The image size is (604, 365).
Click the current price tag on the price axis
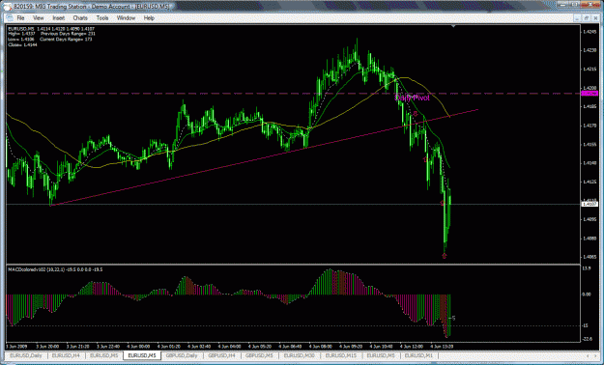click(590, 204)
